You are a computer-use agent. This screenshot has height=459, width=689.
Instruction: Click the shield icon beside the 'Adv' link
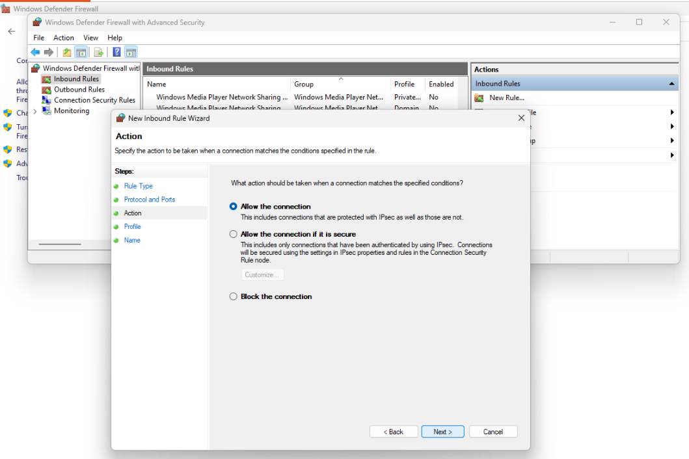[7, 163]
